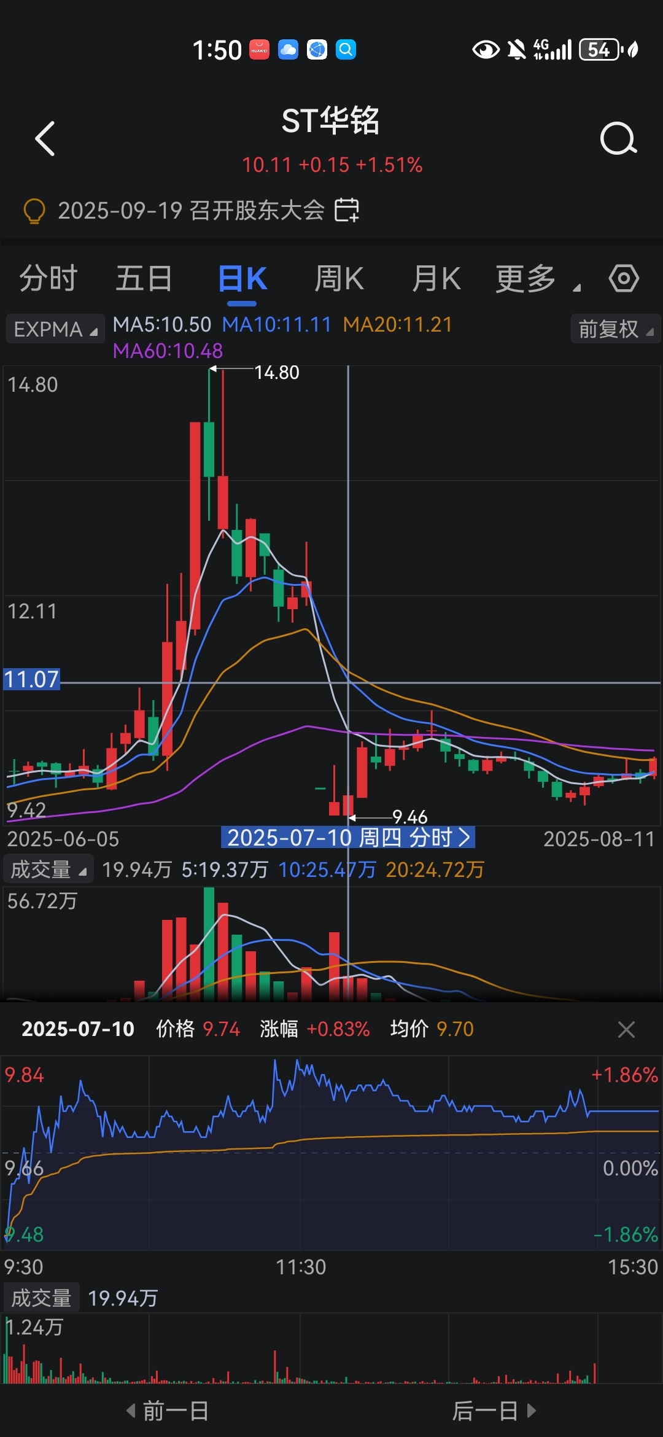Tap the MA5:10.50 indicator value

(x=162, y=324)
